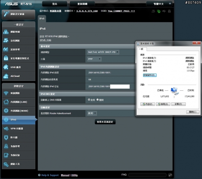
Task: Click the client status icon in header
Action: [x=153, y=11]
